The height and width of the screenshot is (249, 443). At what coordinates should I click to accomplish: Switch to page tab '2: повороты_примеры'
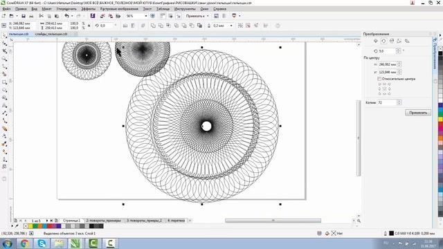(x=103, y=221)
